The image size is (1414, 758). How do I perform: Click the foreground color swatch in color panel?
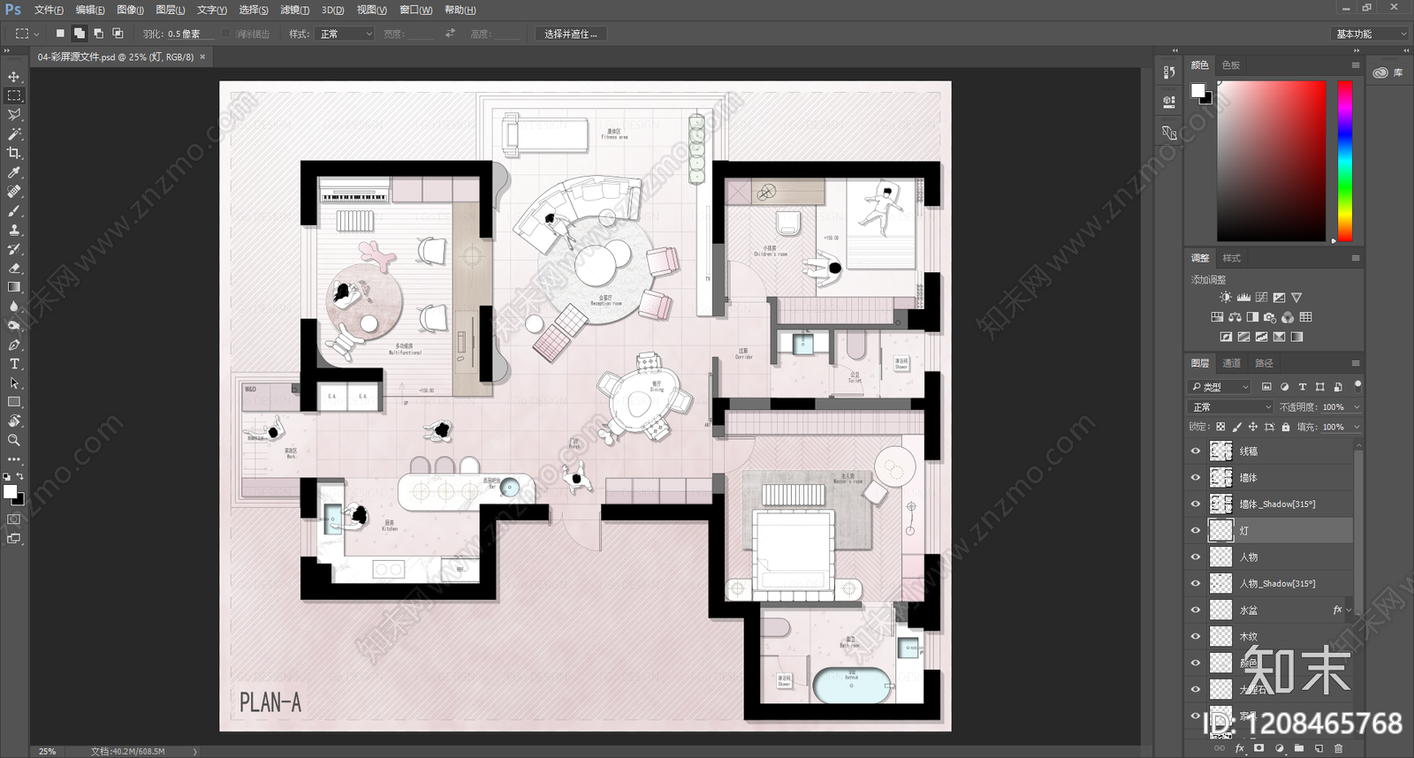point(1197,90)
